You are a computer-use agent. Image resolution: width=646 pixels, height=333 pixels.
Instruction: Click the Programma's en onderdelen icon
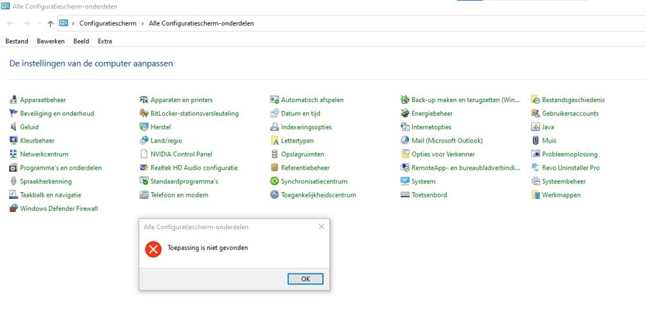pyautogui.click(x=13, y=168)
